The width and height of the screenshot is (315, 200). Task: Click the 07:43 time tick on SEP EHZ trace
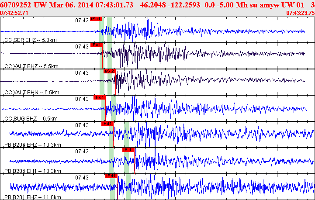(82, 20)
